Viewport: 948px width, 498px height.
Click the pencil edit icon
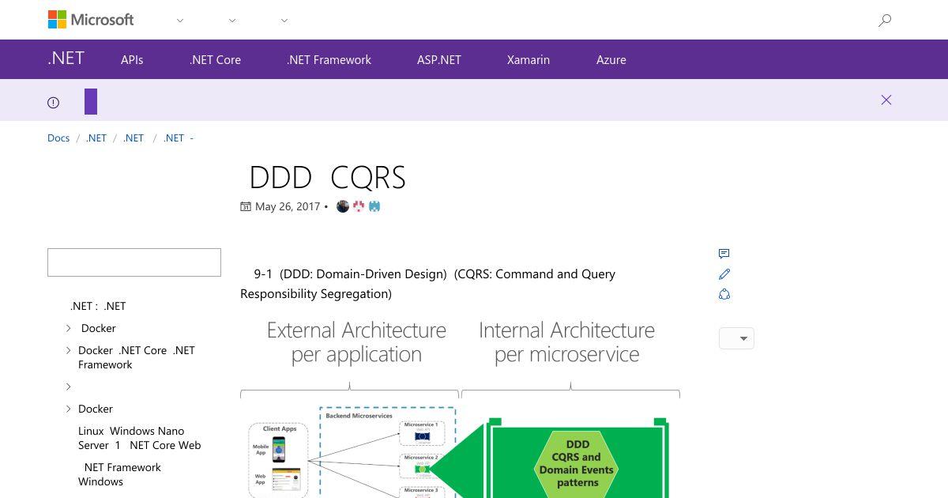(x=724, y=274)
